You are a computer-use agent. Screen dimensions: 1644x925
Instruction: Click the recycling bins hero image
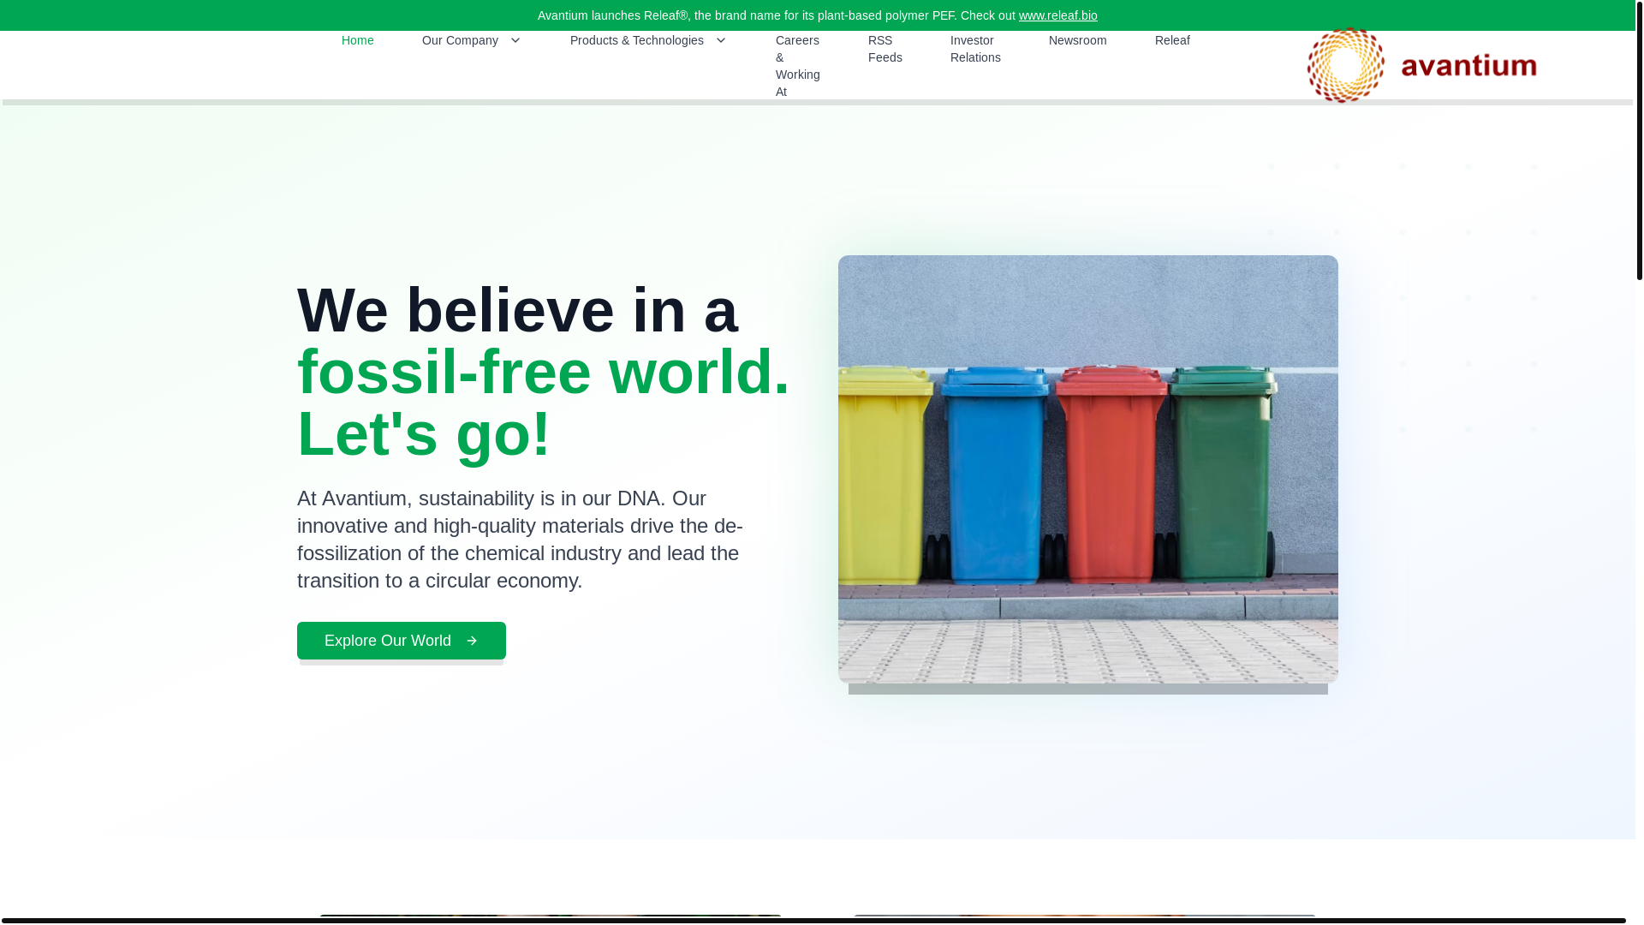click(x=1087, y=469)
